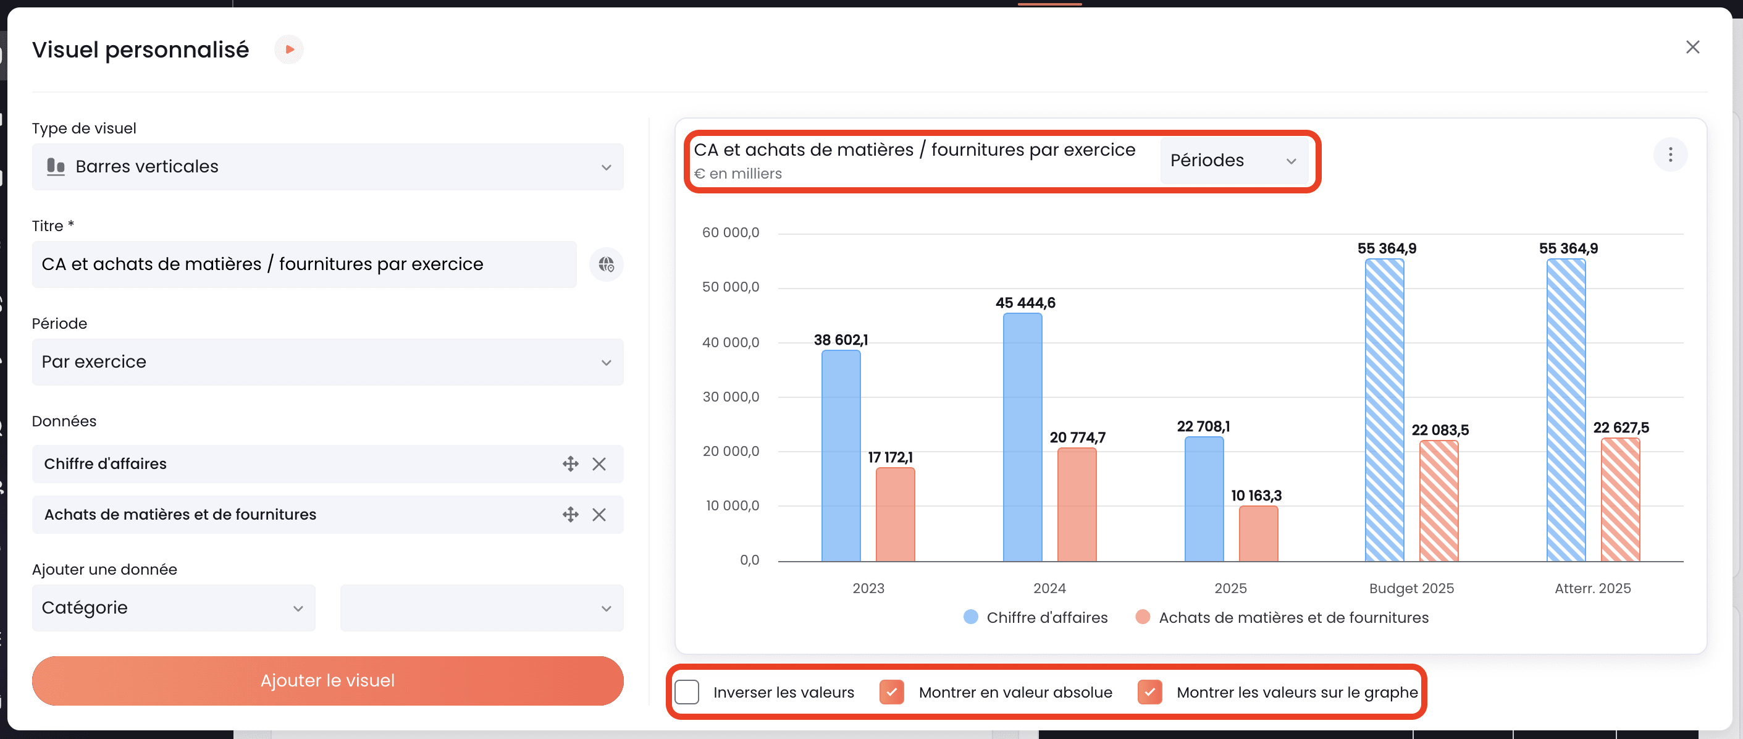Viewport: 1743px width, 739px height.
Task: Click the value label 45 444,6
Action: (x=1025, y=303)
